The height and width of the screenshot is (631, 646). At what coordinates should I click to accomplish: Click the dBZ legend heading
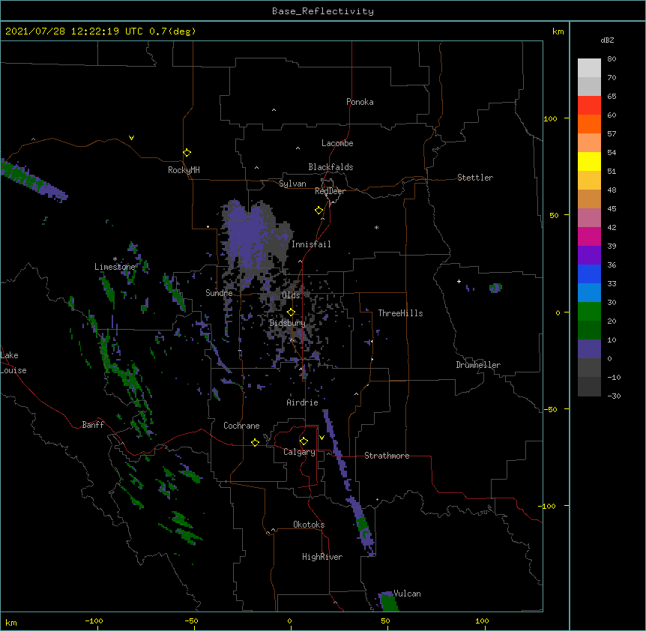pos(607,40)
